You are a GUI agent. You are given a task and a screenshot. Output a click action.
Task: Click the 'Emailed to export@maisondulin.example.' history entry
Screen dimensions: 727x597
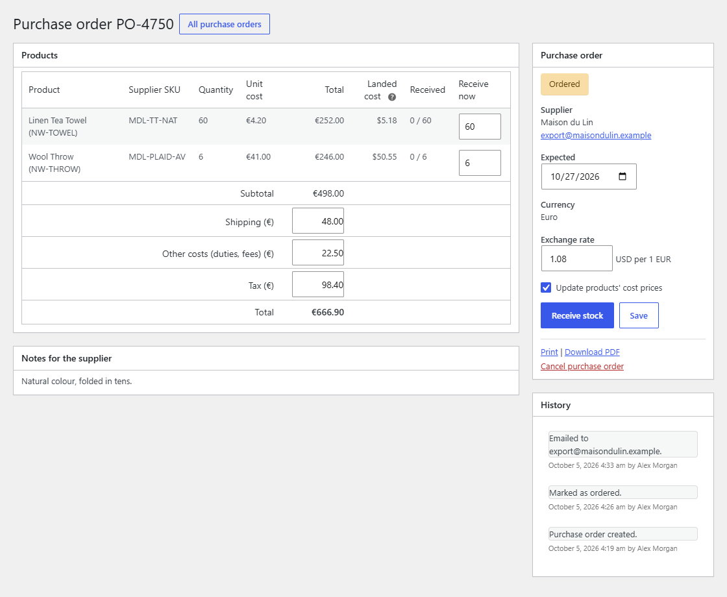(x=622, y=445)
